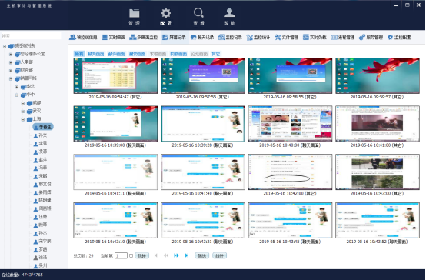Open 文件管理 file management tool
Screen dimensions: 426x280
(286, 38)
